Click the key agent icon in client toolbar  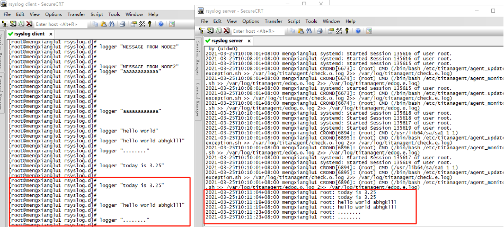[149, 24]
